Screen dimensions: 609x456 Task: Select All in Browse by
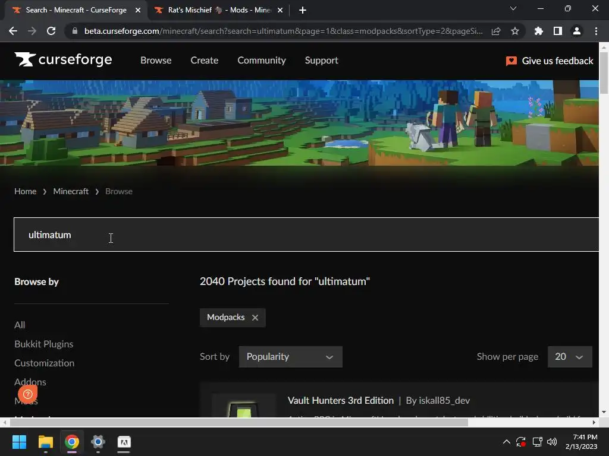click(x=20, y=325)
